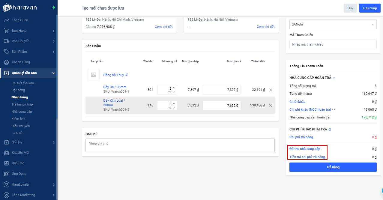Collapse the Quản Lý Tồn Kho section

pos(53,73)
